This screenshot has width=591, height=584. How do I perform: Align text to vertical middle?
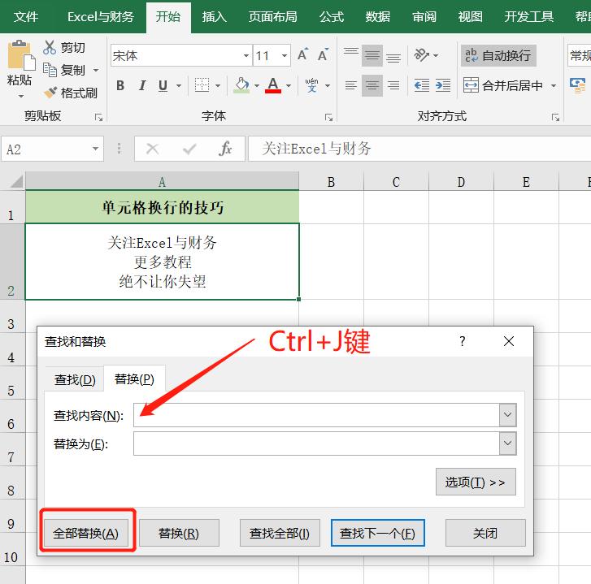372,55
